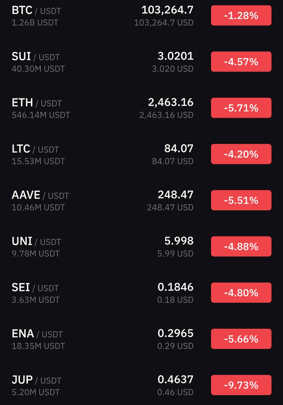
Task: Click the BTC price 103,264.7
Action: coord(167,10)
